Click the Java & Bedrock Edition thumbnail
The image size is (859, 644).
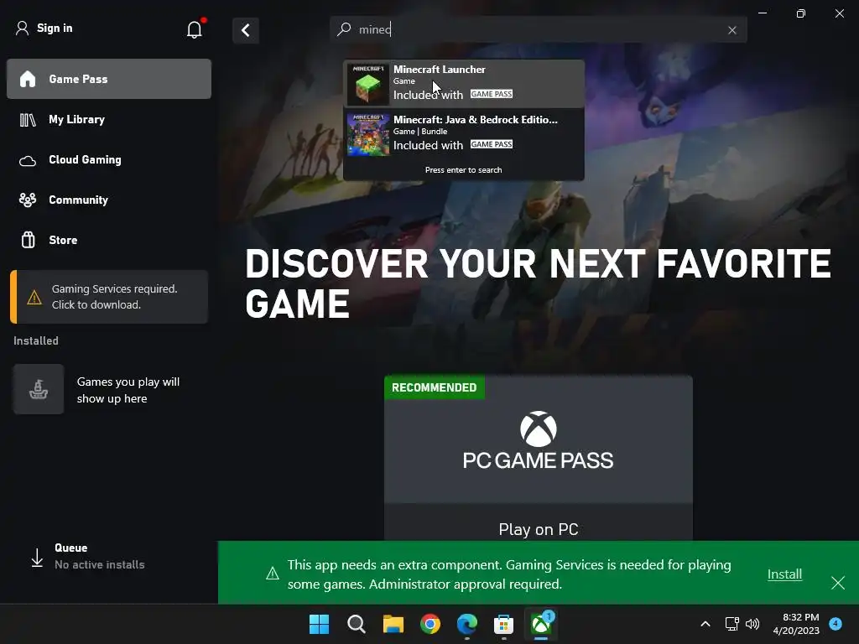click(368, 135)
